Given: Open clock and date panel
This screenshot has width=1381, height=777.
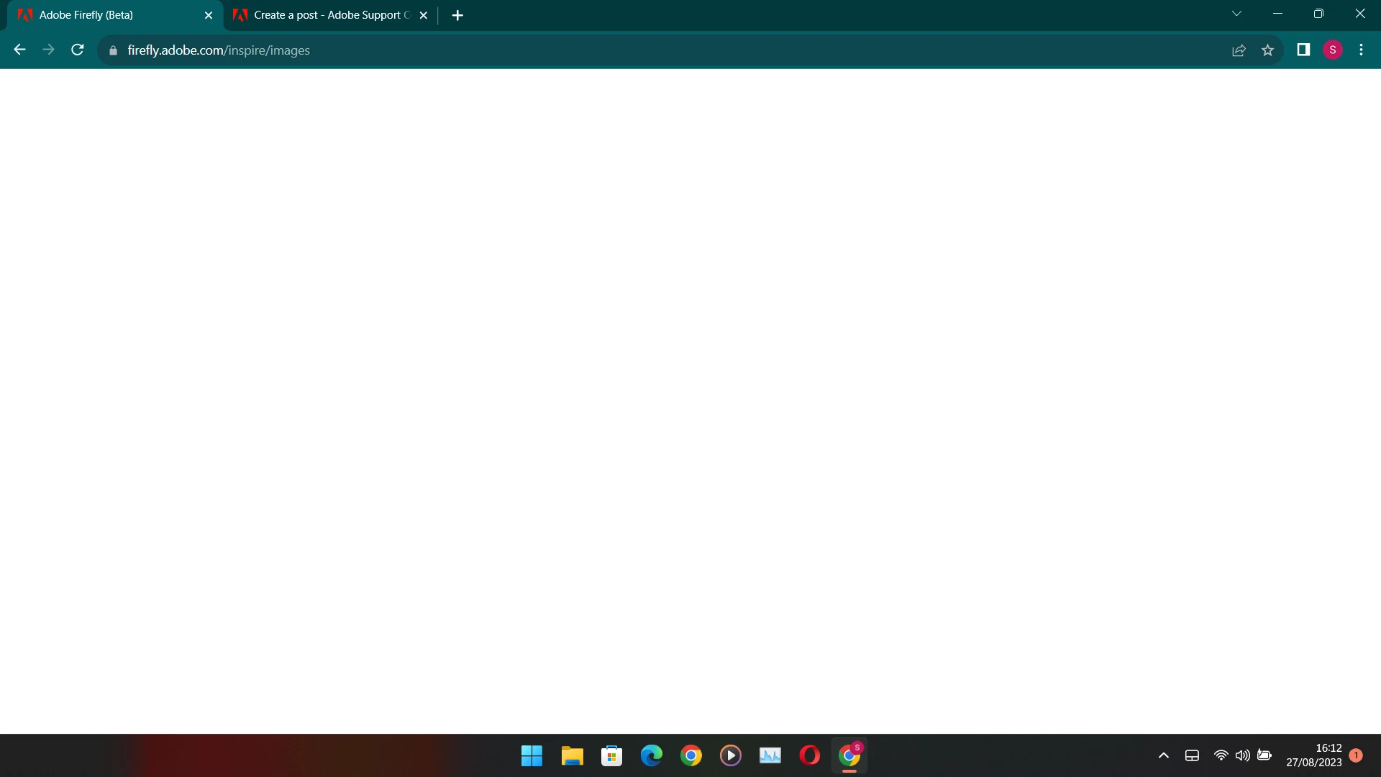Looking at the screenshot, I should (1313, 755).
